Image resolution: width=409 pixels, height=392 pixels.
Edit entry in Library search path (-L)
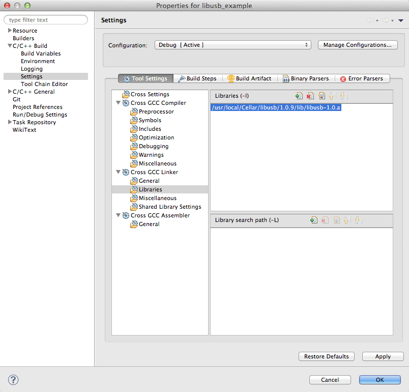336,220
